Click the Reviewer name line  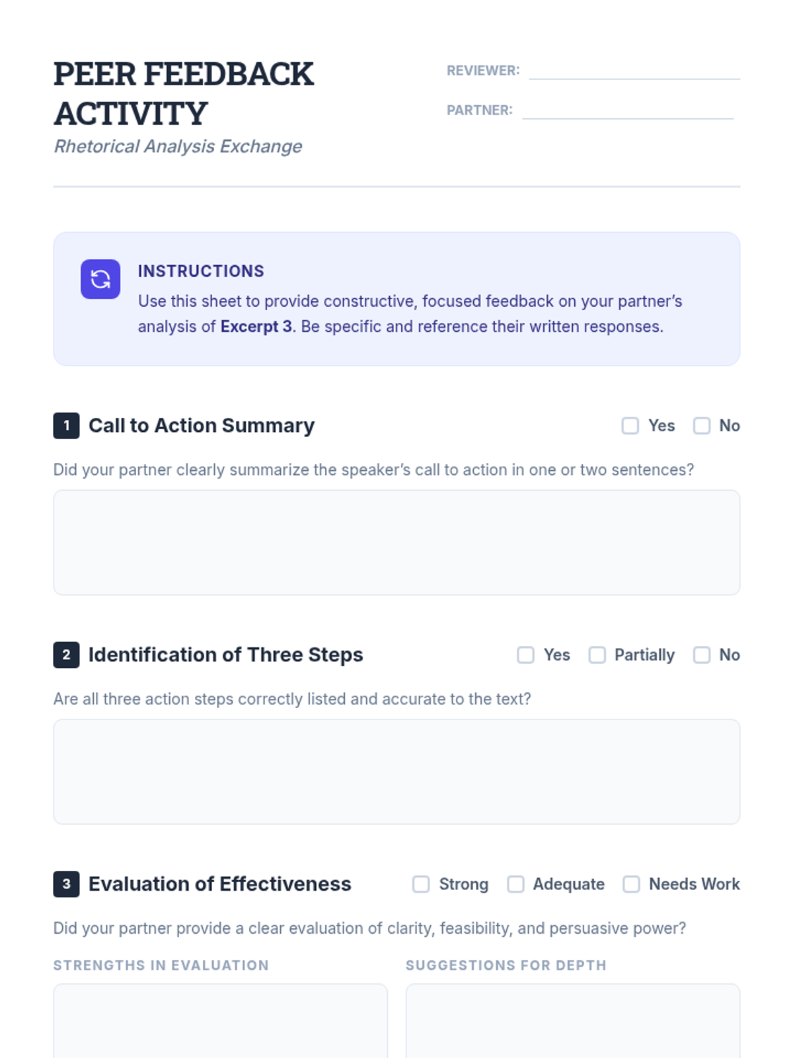[634, 71]
